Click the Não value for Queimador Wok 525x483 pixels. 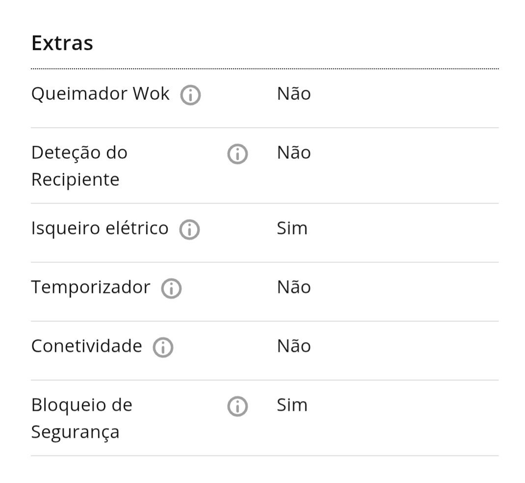click(x=294, y=93)
